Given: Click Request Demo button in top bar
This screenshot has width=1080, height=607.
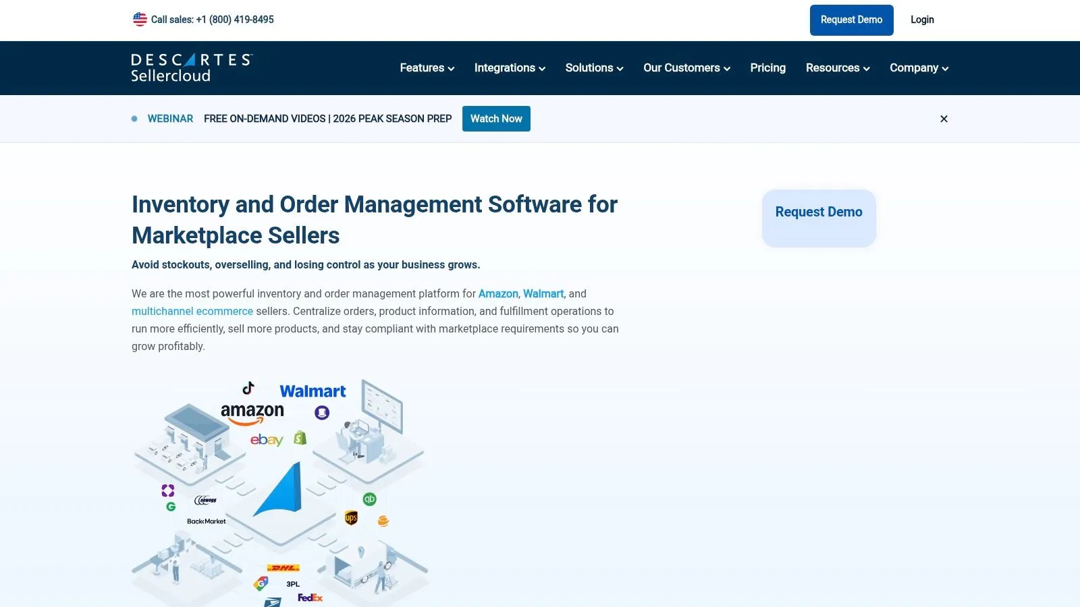Looking at the screenshot, I should pos(851,20).
